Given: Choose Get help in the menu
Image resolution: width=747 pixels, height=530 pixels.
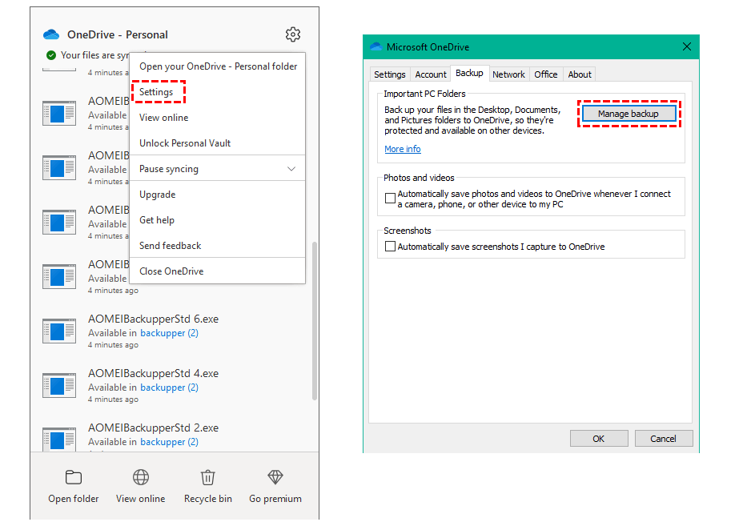Looking at the screenshot, I should click(218, 220).
